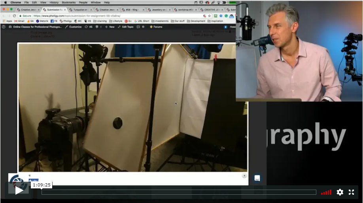
Task: Open the chat bubble icon overlay
Action: coord(257,178)
